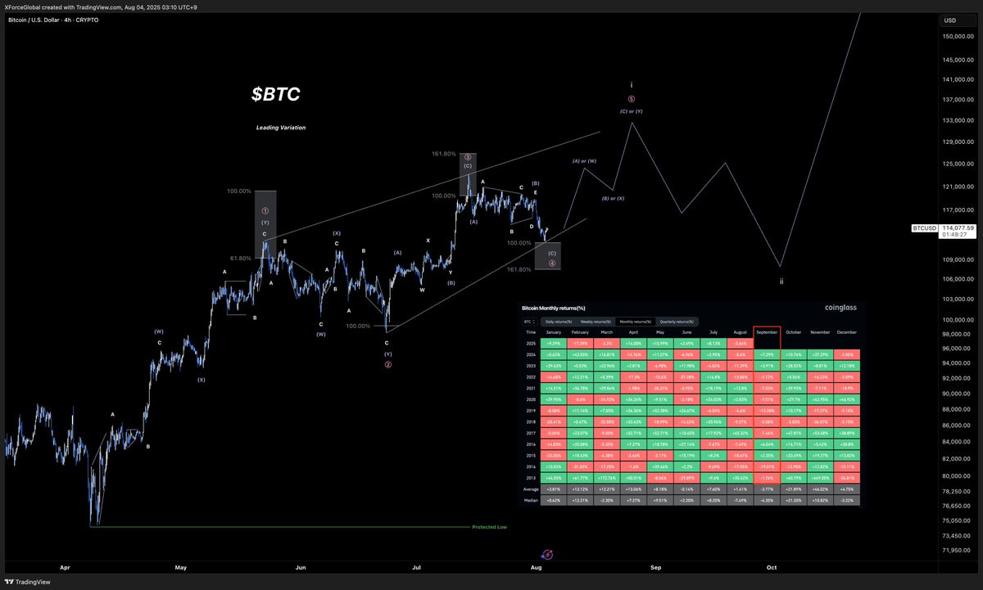Select the 2025 year row label

coord(531,344)
